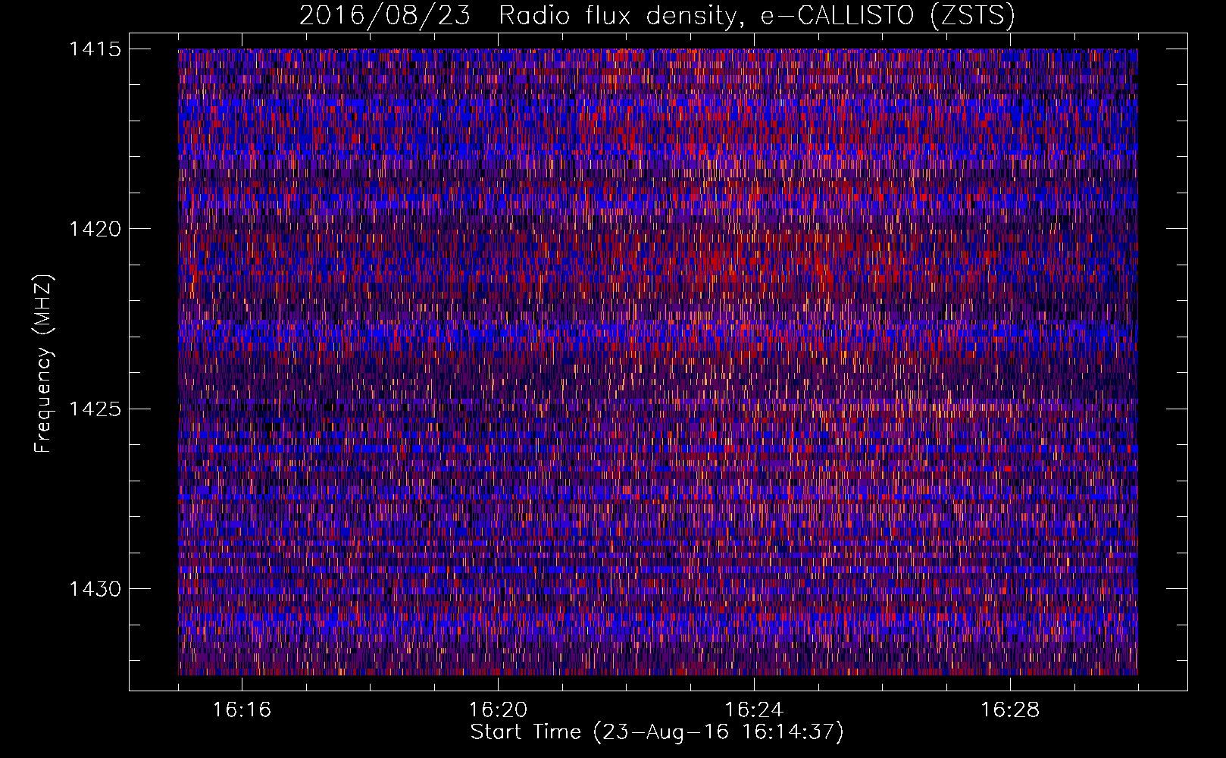The image size is (1226, 758).
Task: Click the 16:24 time axis label
Action: 754,710
